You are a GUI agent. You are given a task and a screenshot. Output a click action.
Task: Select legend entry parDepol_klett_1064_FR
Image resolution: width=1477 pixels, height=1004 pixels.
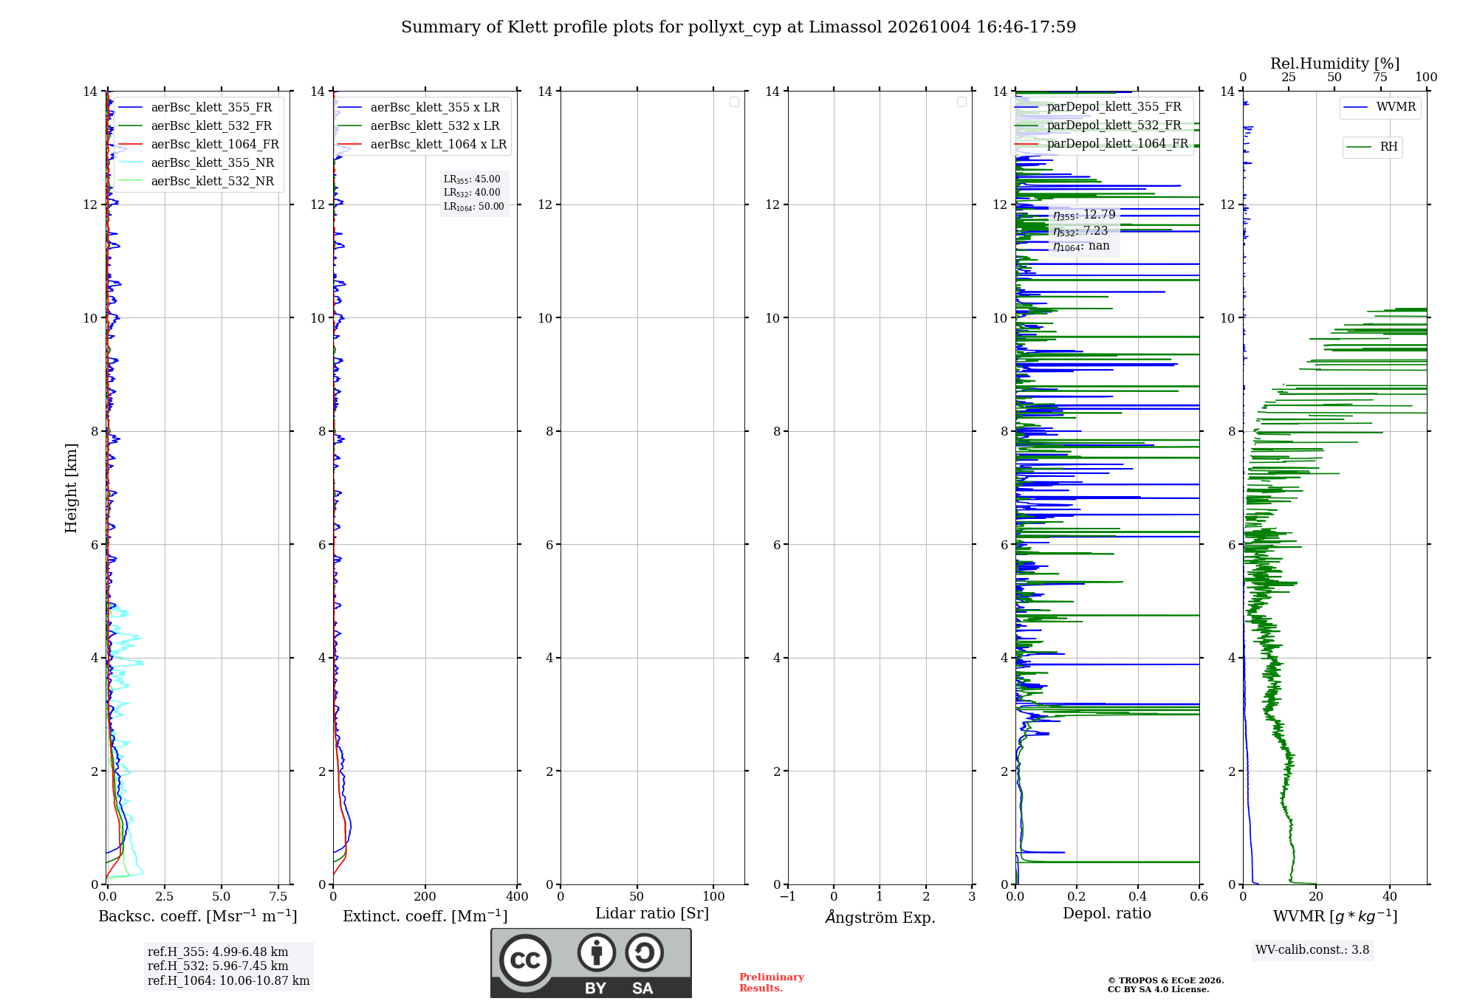click(x=1102, y=144)
